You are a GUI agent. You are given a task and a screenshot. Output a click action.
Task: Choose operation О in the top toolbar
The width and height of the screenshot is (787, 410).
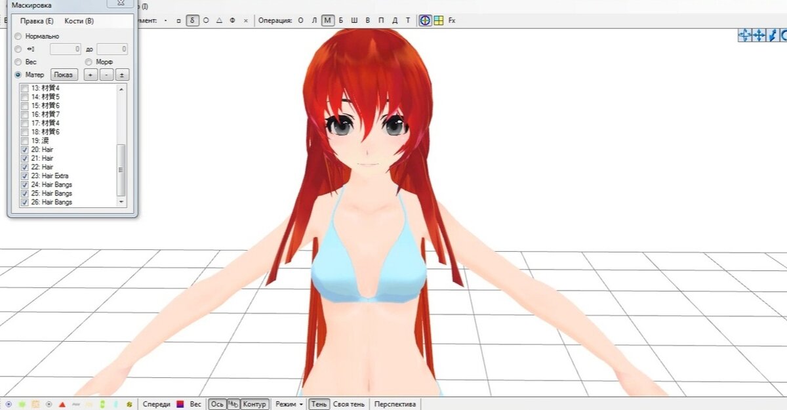click(x=301, y=20)
